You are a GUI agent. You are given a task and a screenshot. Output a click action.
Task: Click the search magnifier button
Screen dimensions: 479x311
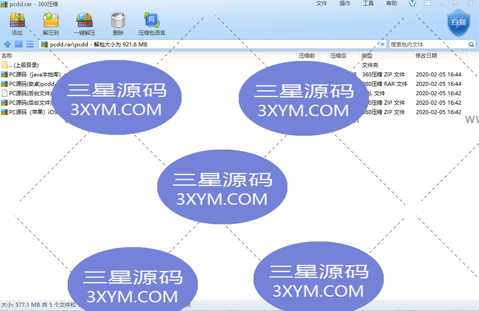pos(471,44)
